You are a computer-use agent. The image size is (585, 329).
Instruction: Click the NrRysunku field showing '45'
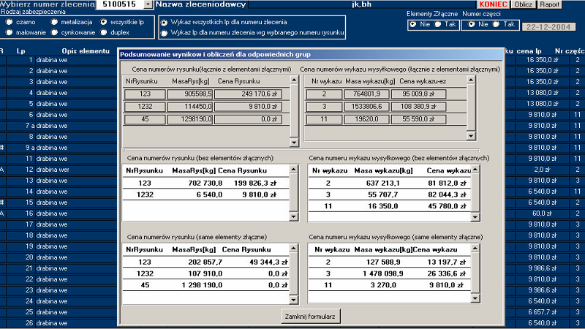click(x=145, y=119)
